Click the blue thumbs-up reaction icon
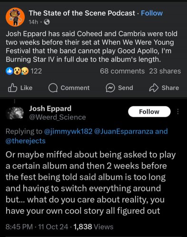Image resolution: width=187 pixels, height=237 pixels. (10, 71)
